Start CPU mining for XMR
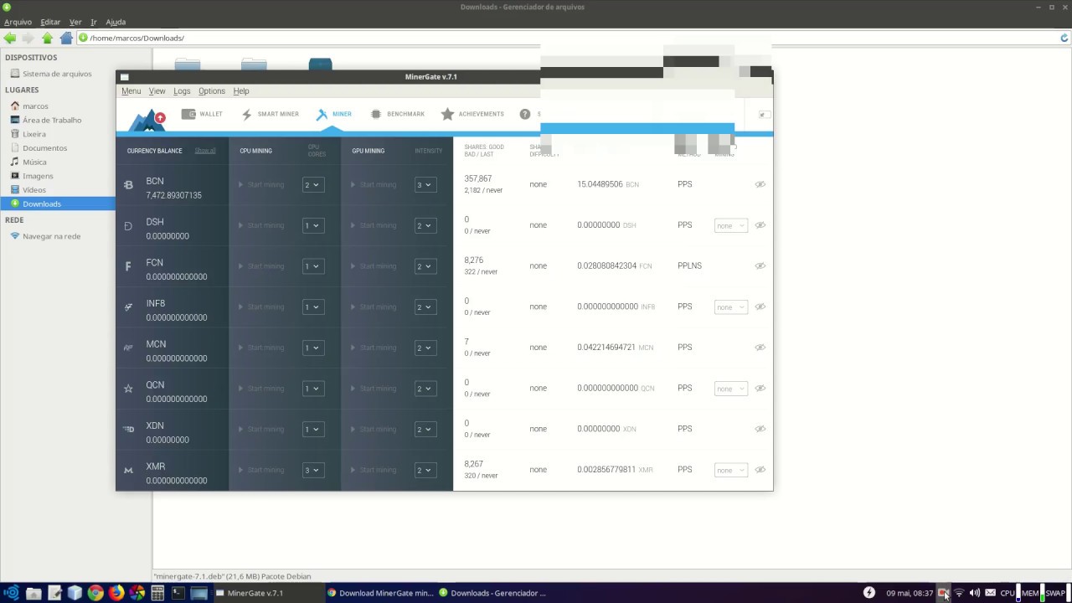The height and width of the screenshot is (603, 1072). tap(261, 470)
